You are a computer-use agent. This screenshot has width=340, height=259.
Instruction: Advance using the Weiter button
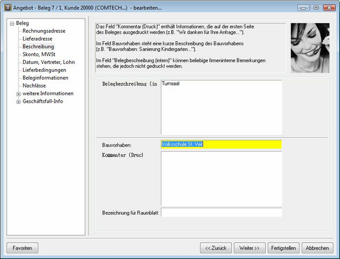pos(249,248)
